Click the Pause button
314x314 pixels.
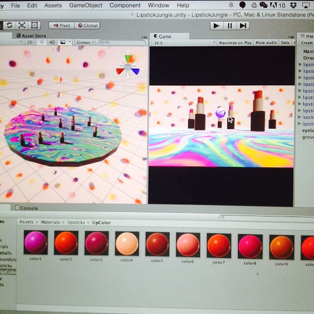230,26
